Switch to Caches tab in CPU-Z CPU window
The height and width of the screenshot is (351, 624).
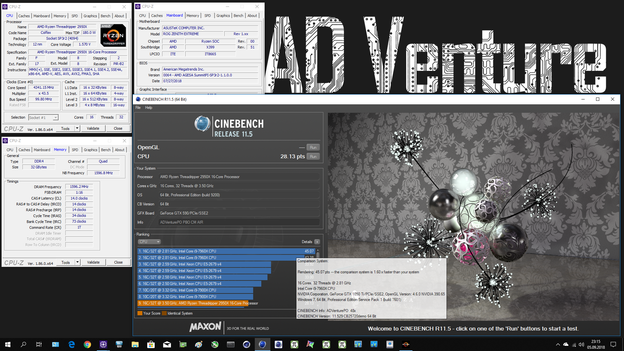click(x=24, y=16)
